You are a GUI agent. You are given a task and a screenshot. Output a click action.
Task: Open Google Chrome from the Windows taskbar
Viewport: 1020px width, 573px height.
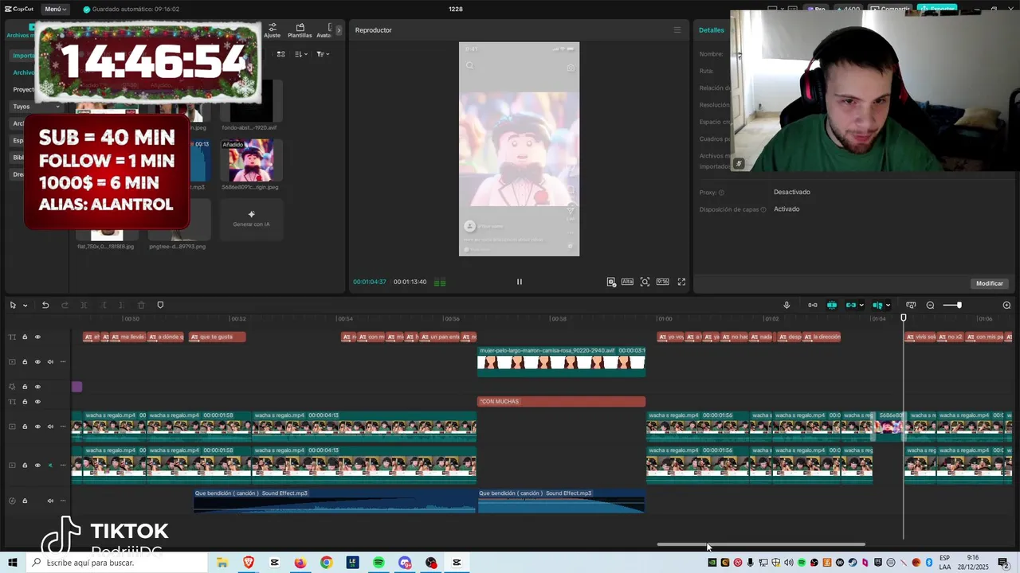[326, 563]
